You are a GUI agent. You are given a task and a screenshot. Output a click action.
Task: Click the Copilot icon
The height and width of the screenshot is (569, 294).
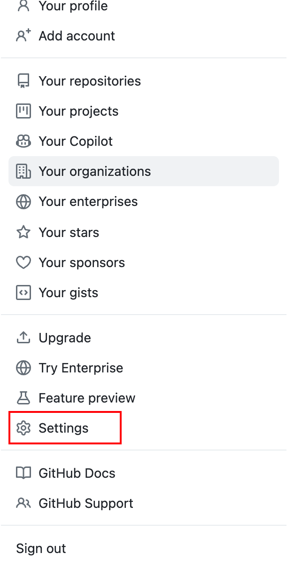pyautogui.click(x=23, y=142)
